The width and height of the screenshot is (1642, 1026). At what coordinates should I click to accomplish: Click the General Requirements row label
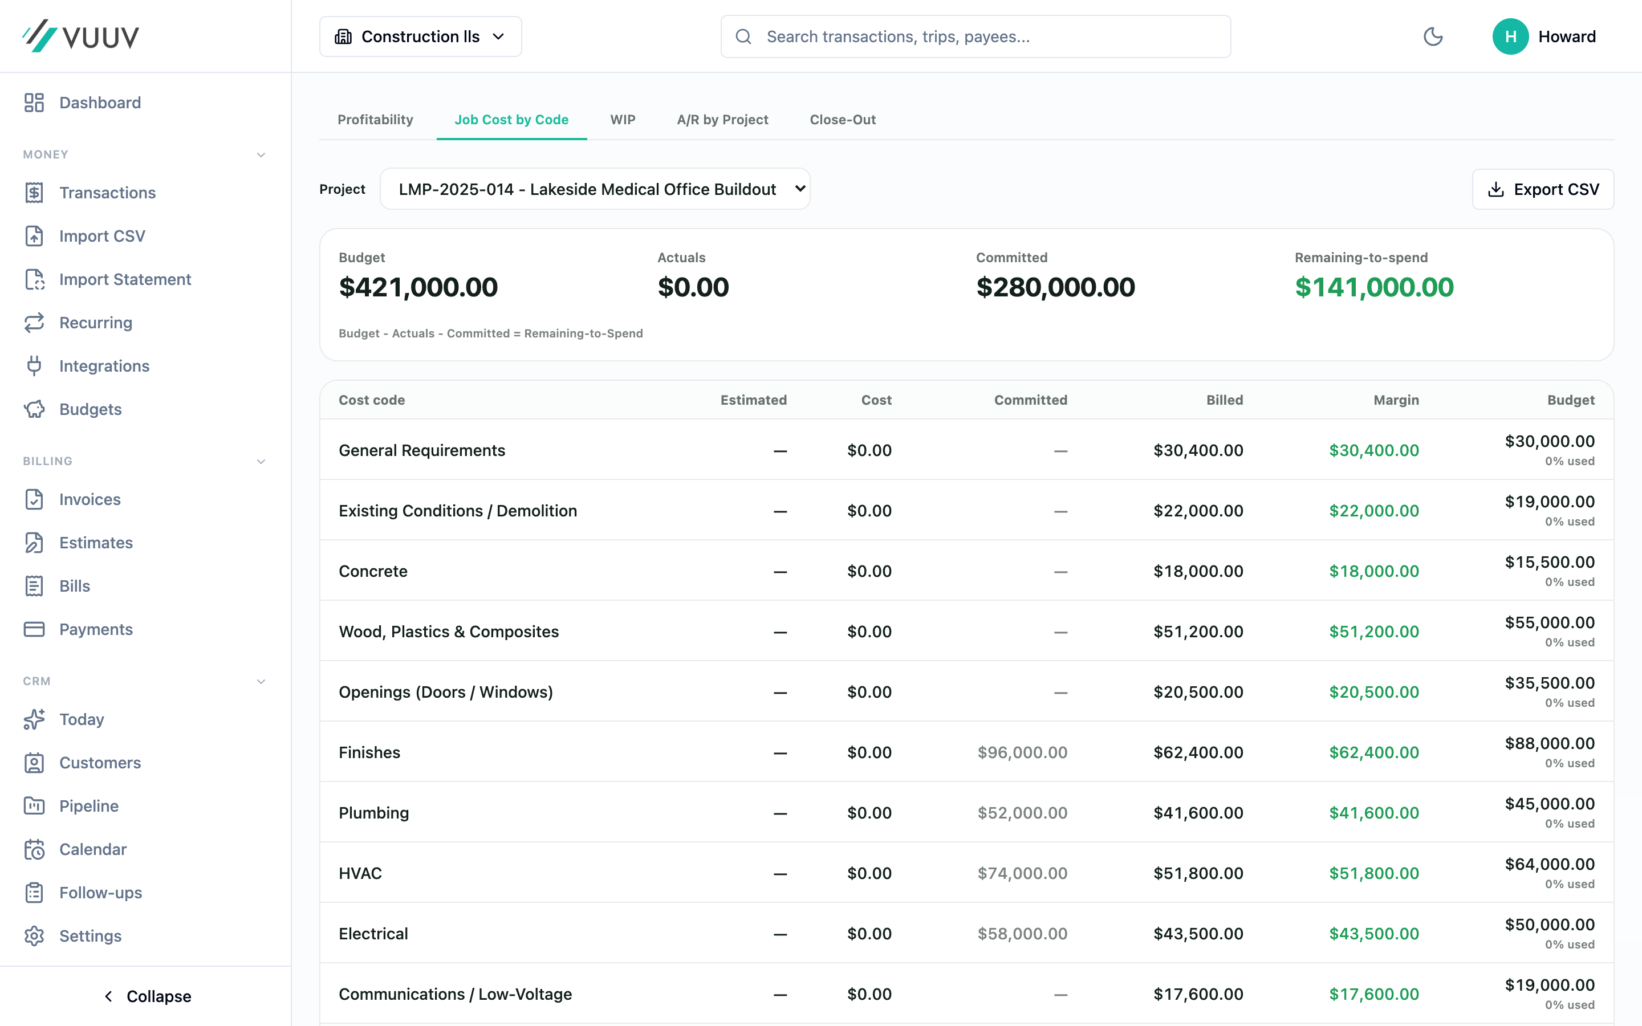pos(422,450)
